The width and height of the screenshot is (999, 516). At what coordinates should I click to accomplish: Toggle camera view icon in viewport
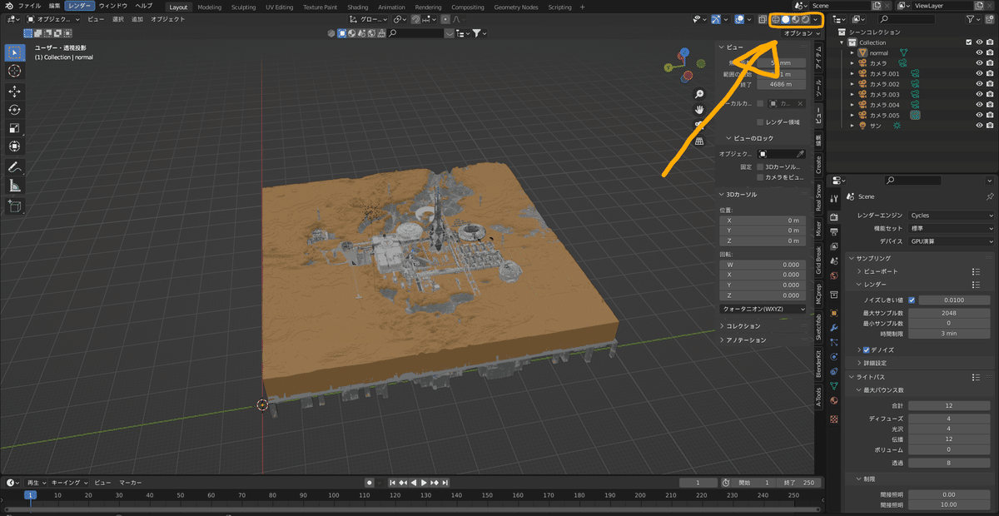pos(699,125)
